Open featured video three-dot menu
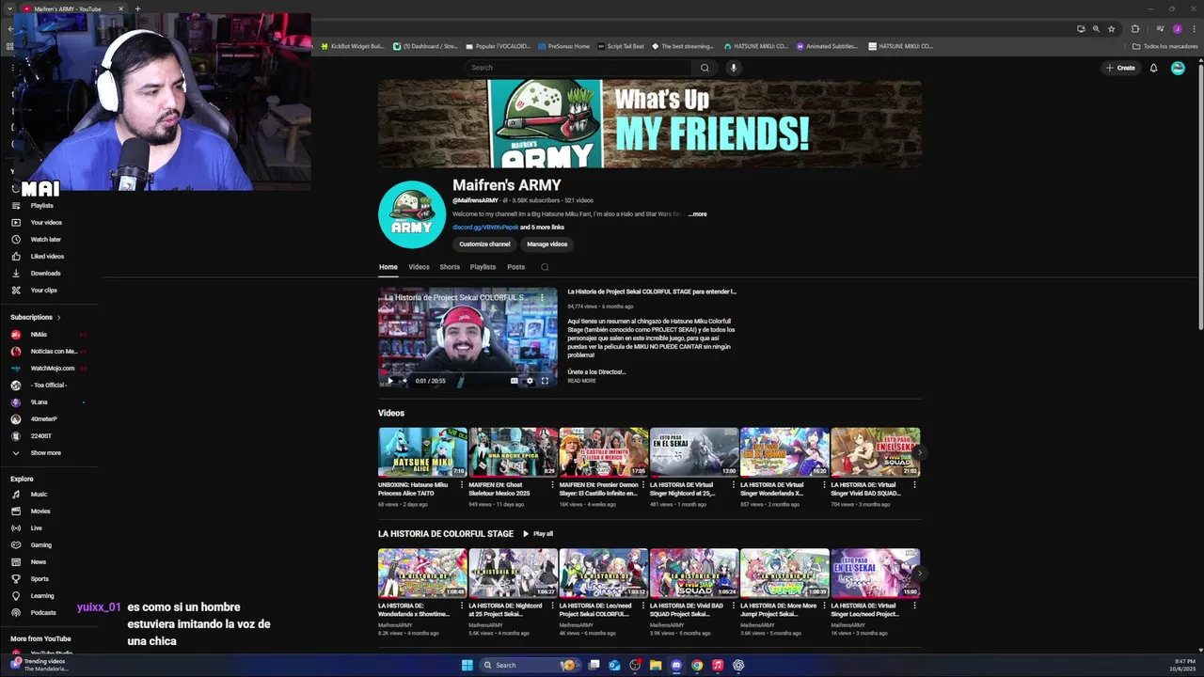This screenshot has width=1204, height=677. point(542,298)
